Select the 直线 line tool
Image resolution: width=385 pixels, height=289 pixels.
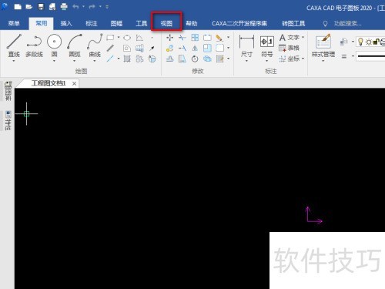[14, 45]
